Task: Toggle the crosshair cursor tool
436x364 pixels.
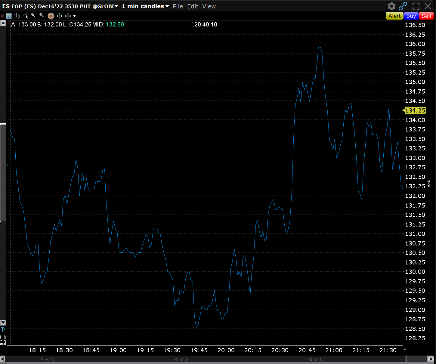Action: click(51, 16)
